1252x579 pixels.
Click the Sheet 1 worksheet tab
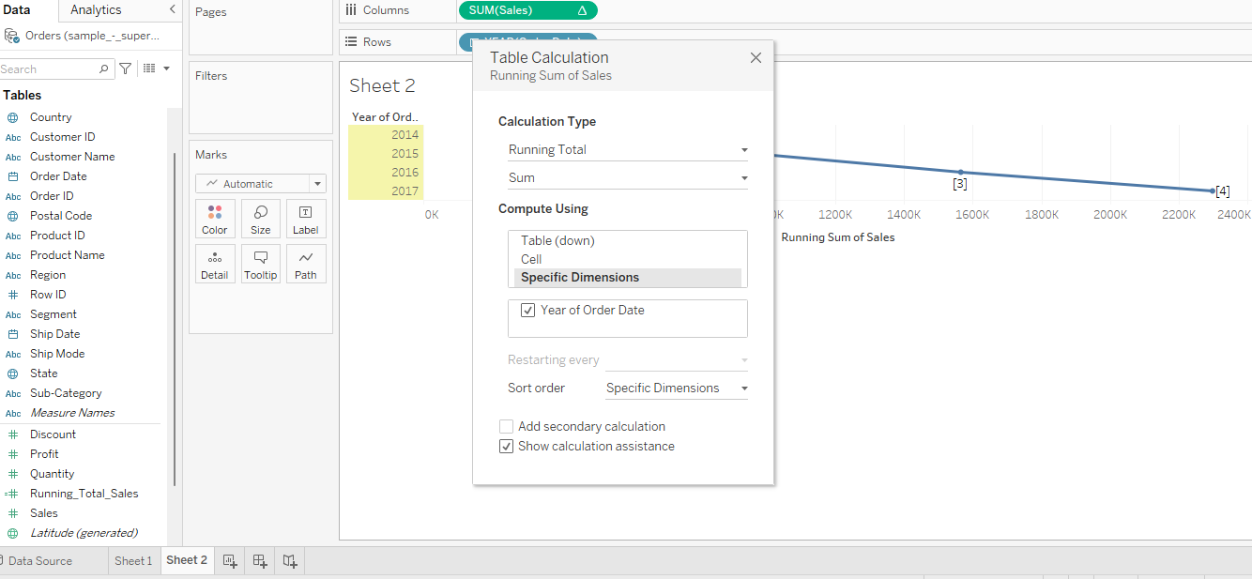[x=133, y=560]
